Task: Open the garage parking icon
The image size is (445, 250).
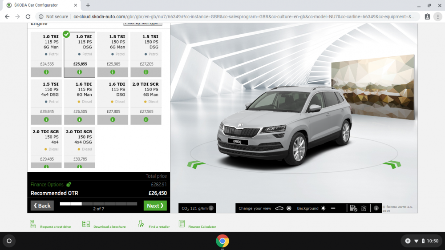Action: pyautogui.click(x=364, y=208)
